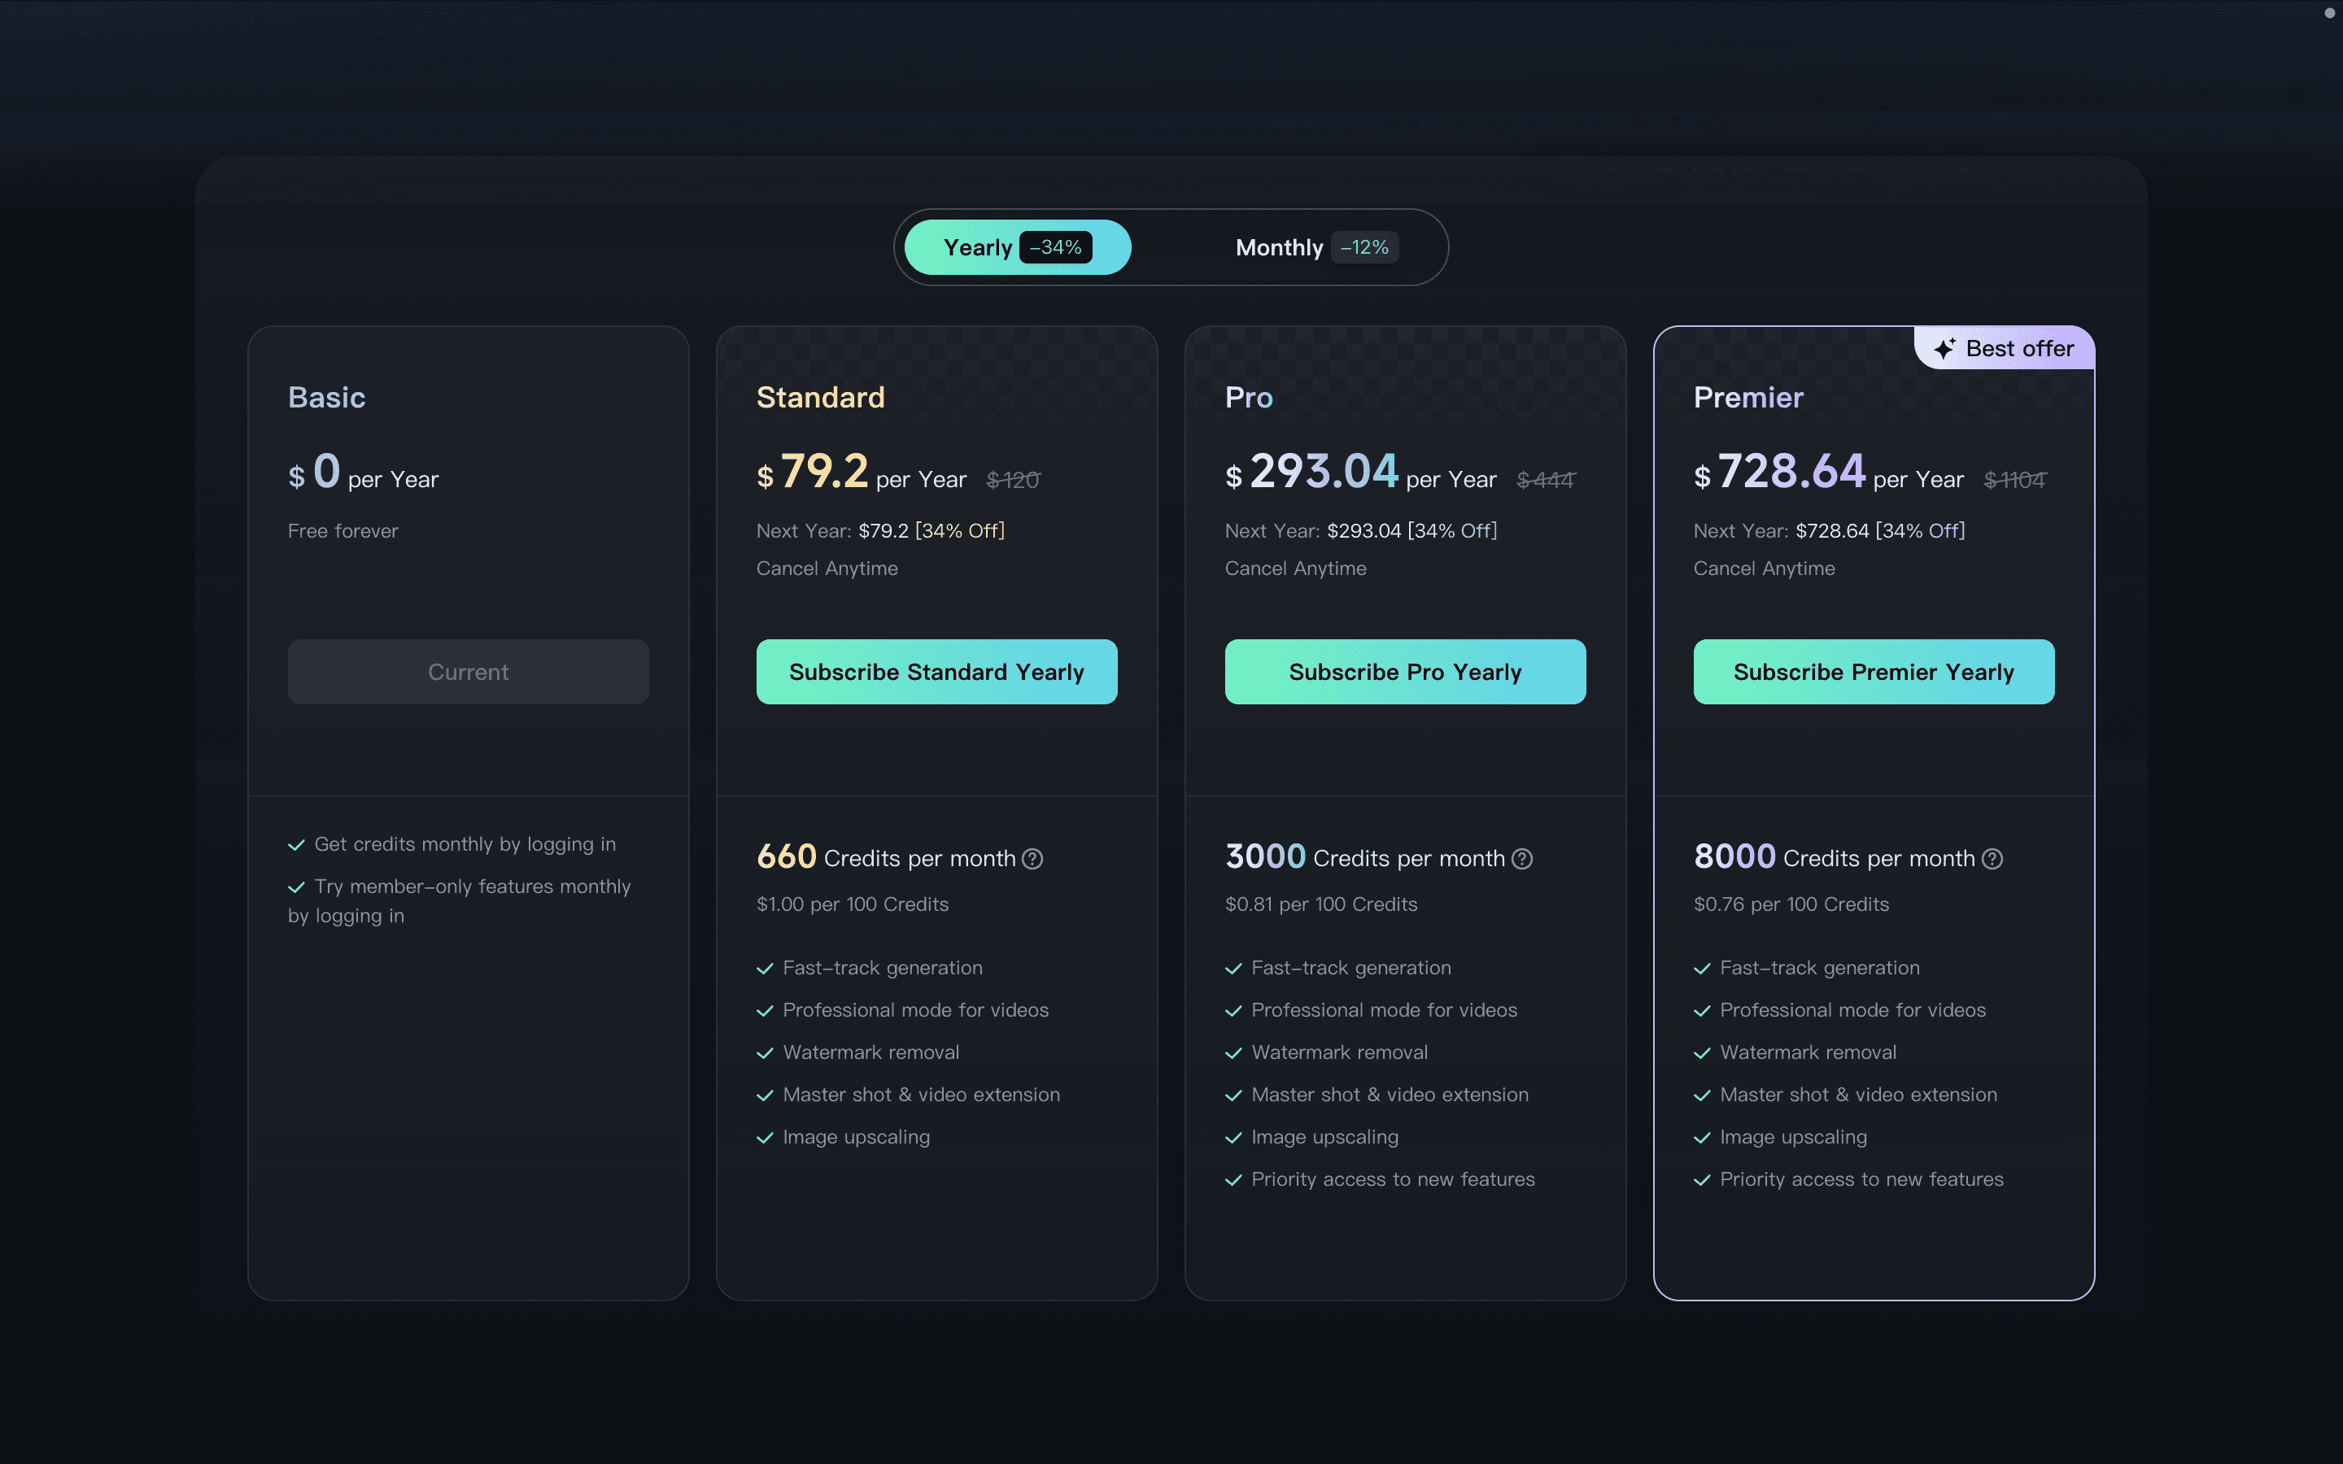The height and width of the screenshot is (1464, 2343).
Task: Click the 79.2 per Year price
Action: pyautogui.click(x=861, y=473)
